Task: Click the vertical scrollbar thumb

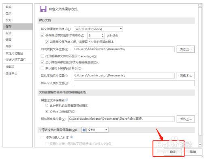Action: coord(200,72)
